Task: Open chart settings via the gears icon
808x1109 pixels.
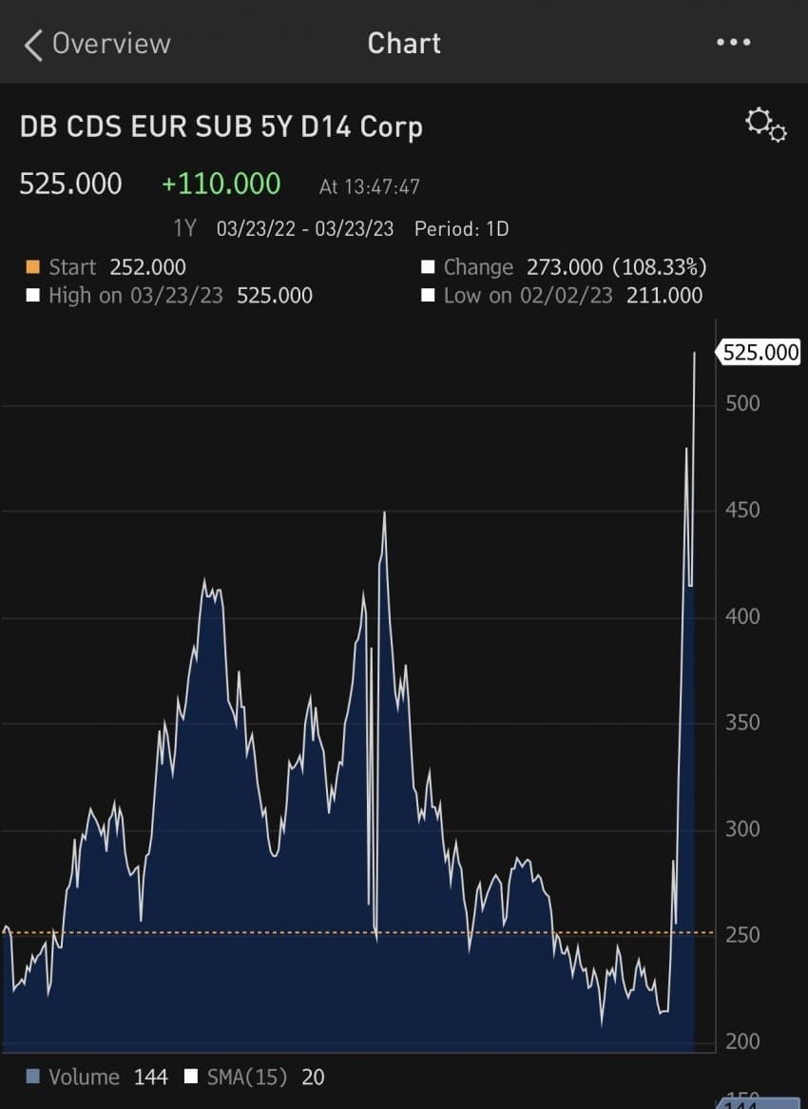Action: 765,125
